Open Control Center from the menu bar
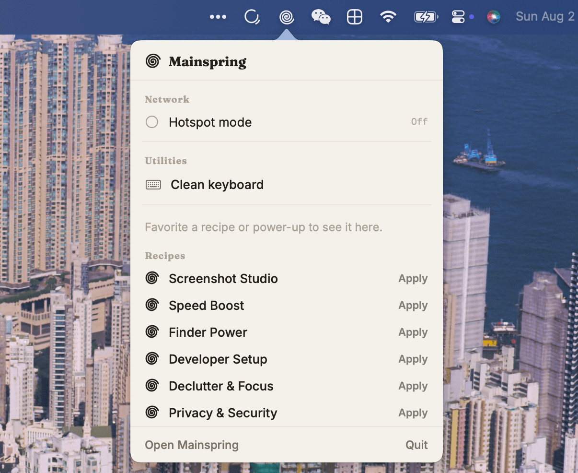The height and width of the screenshot is (473, 578). coord(458,17)
